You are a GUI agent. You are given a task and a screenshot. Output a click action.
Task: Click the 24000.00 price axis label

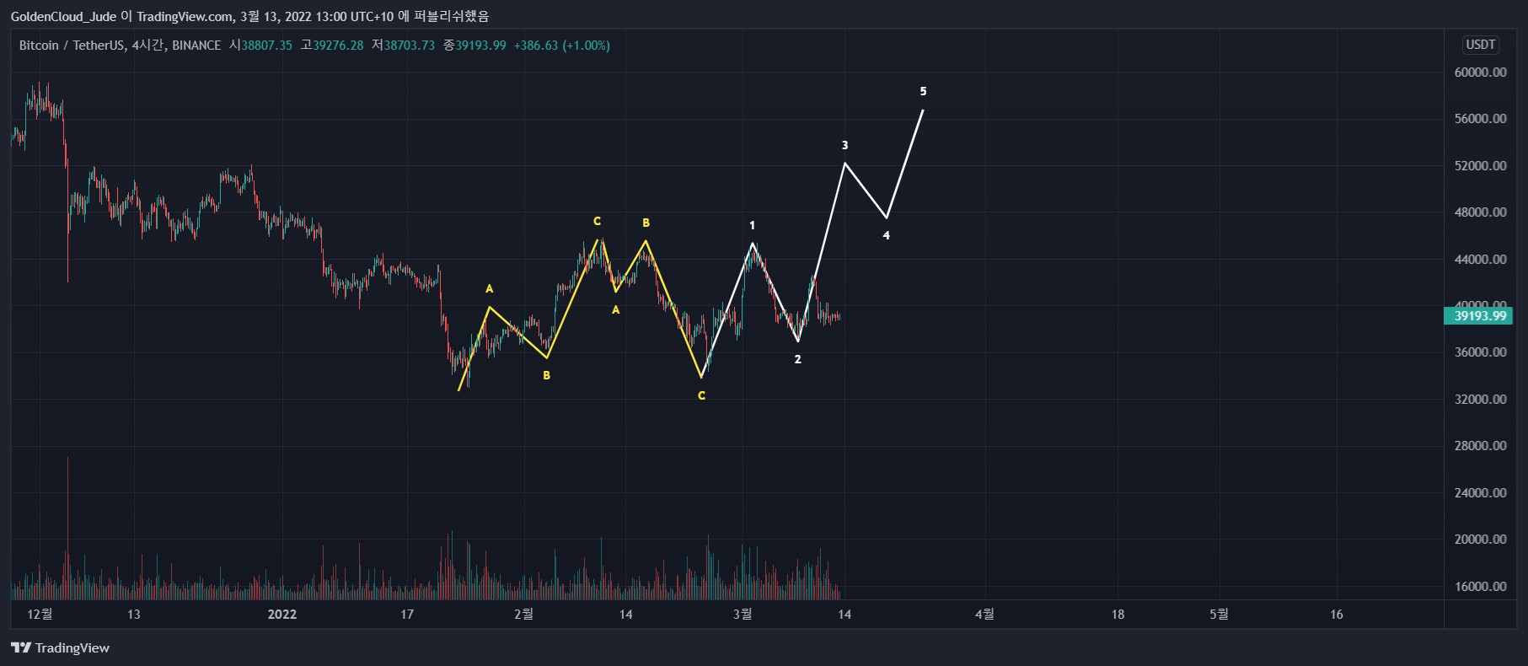pyautogui.click(x=1480, y=493)
